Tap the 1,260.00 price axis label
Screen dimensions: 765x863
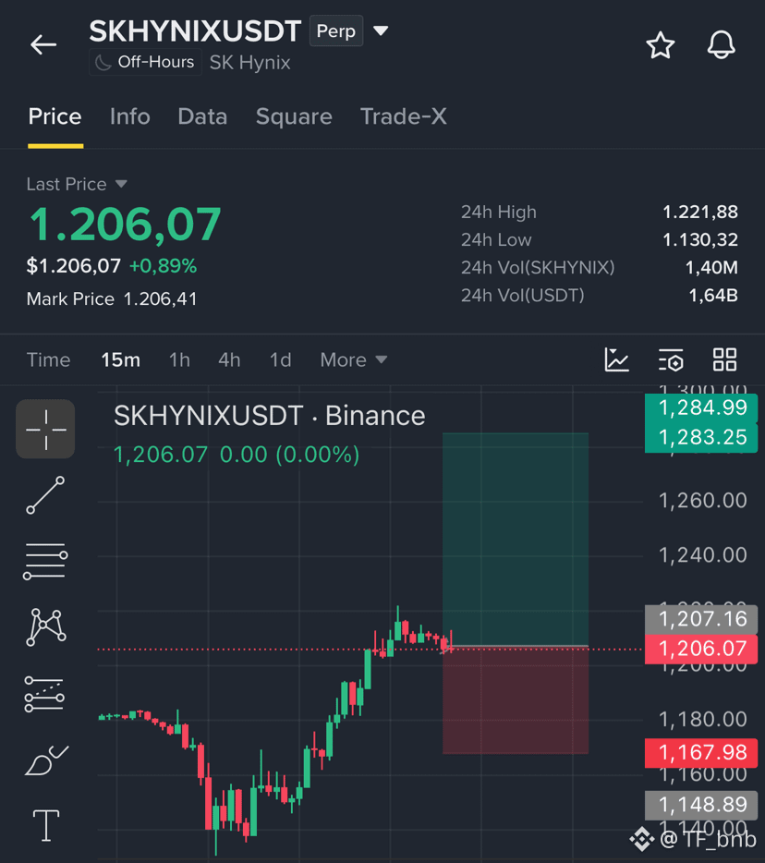tap(703, 501)
